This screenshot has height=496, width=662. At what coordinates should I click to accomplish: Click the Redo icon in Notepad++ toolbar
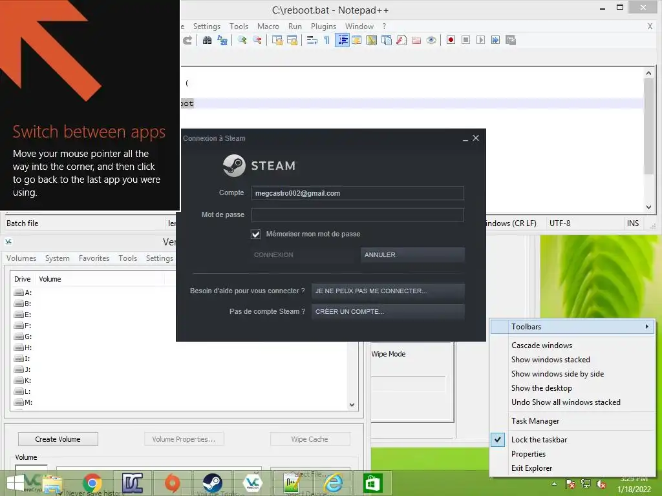[x=187, y=40]
